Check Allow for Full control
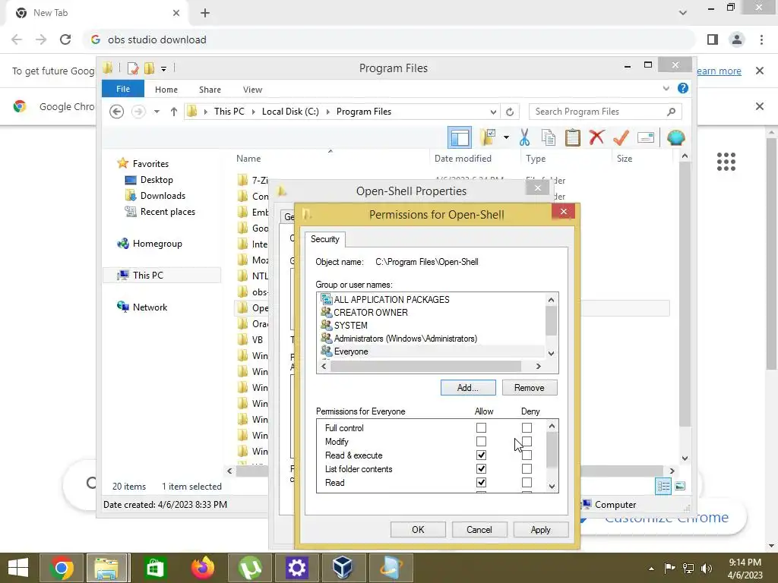The image size is (778, 583). 481,427
